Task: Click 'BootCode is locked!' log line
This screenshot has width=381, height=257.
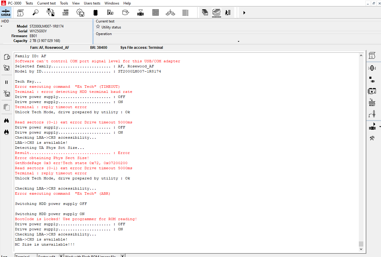Action: tap(76, 219)
